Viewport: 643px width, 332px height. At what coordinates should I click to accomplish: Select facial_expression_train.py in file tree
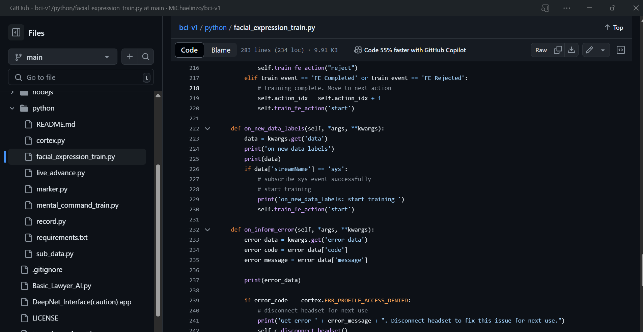point(77,157)
